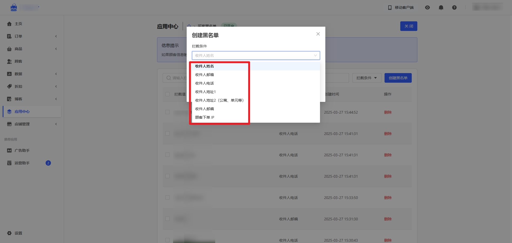512x243 pixels.
Task: Click the breadcrumb home icon
Action: (189, 26)
